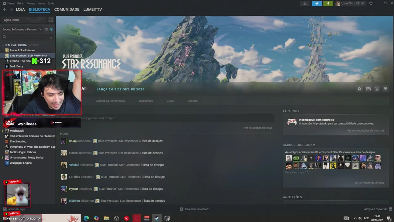Open Copilot icon in taskbar
This screenshot has height=222, width=394.
(96, 218)
